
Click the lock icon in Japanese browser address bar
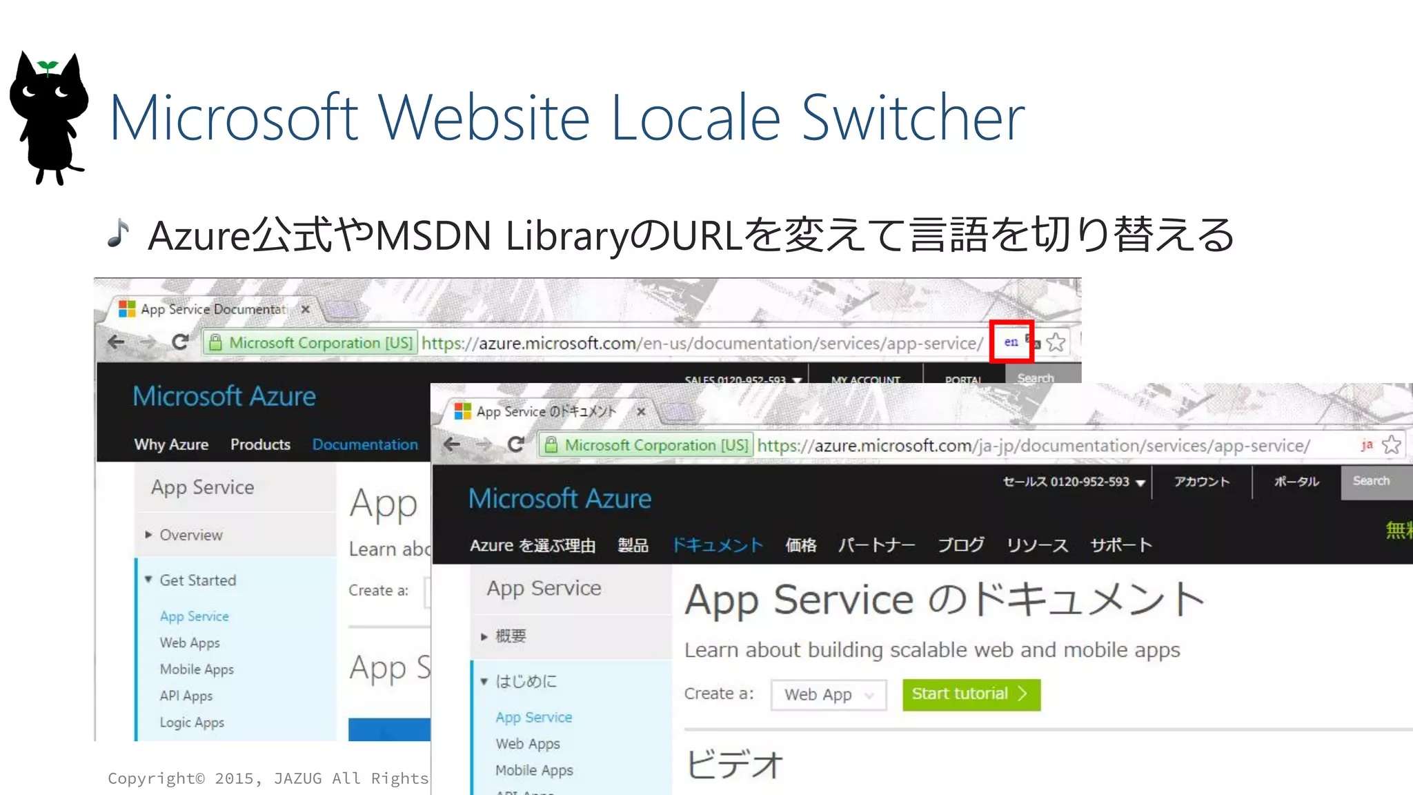tap(551, 445)
